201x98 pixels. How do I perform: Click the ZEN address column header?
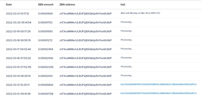(x=67, y=5)
